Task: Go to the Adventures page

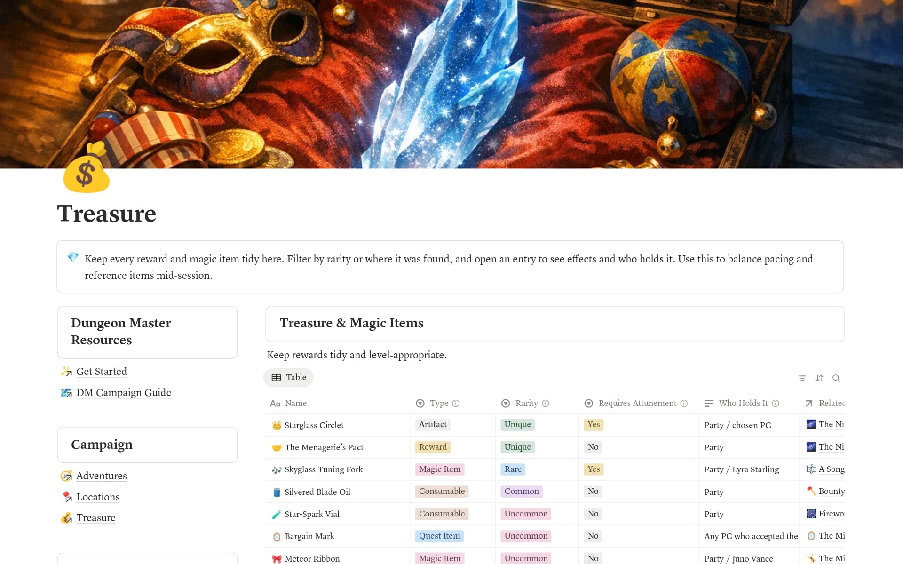Action: coord(102,476)
